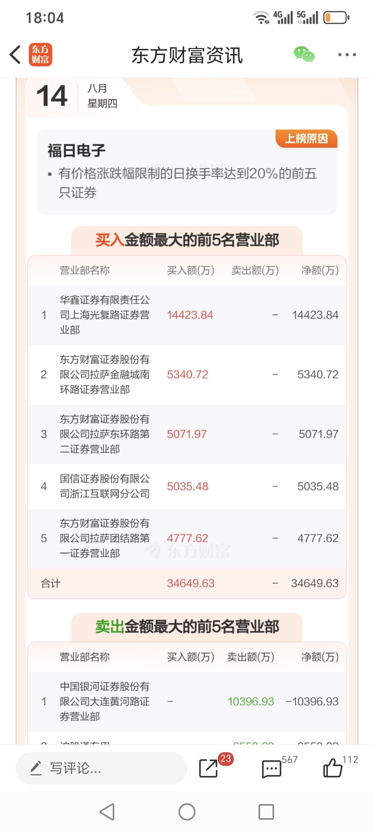
Task: Tap the 上榜原因 orange tag
Action: click(x=306, y=139)
